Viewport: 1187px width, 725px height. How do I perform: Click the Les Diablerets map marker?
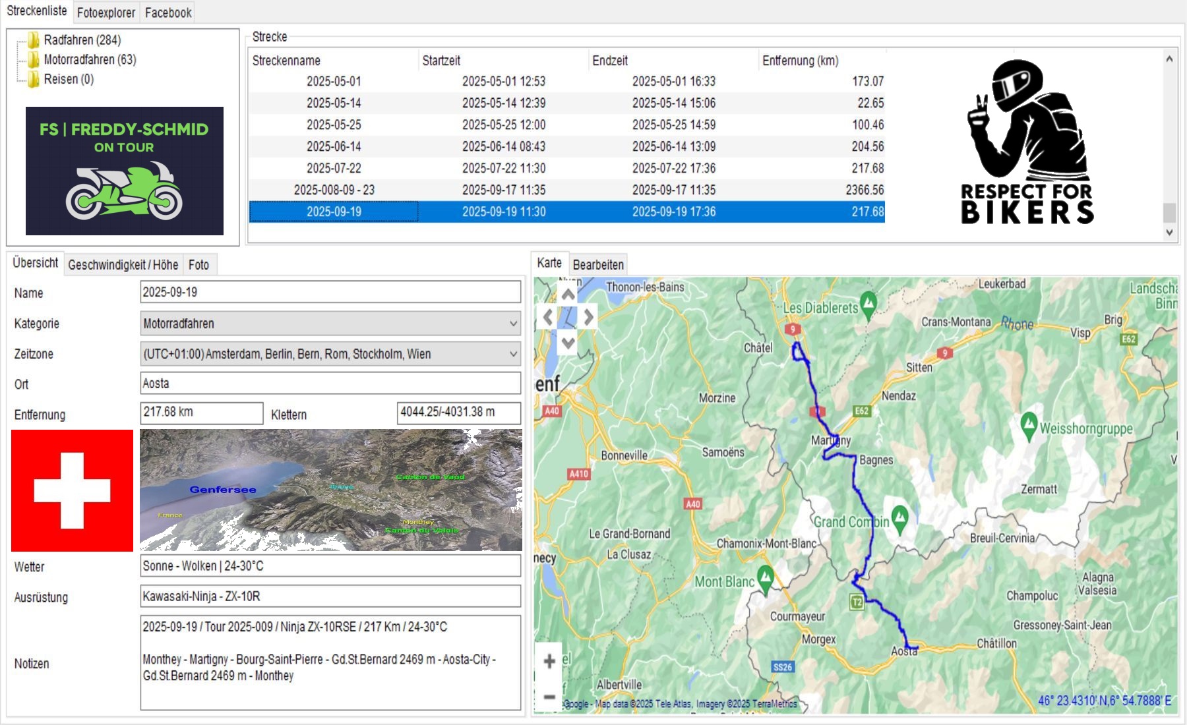pos(868,303)
